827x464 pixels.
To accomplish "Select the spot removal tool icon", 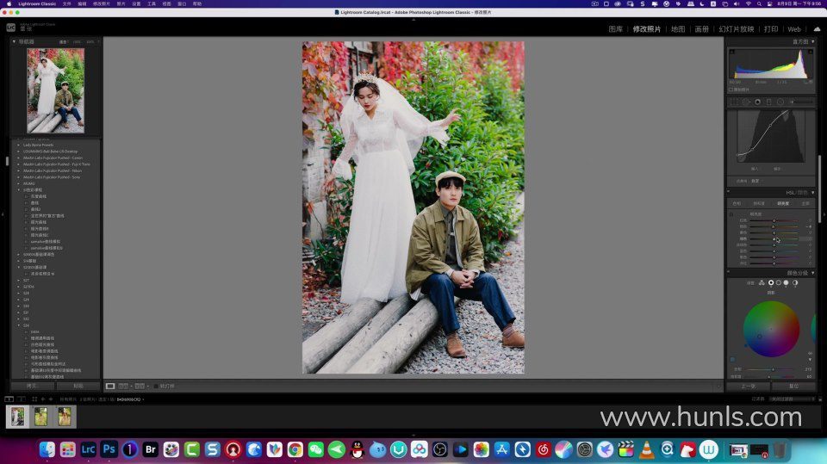I will point(746,102).
